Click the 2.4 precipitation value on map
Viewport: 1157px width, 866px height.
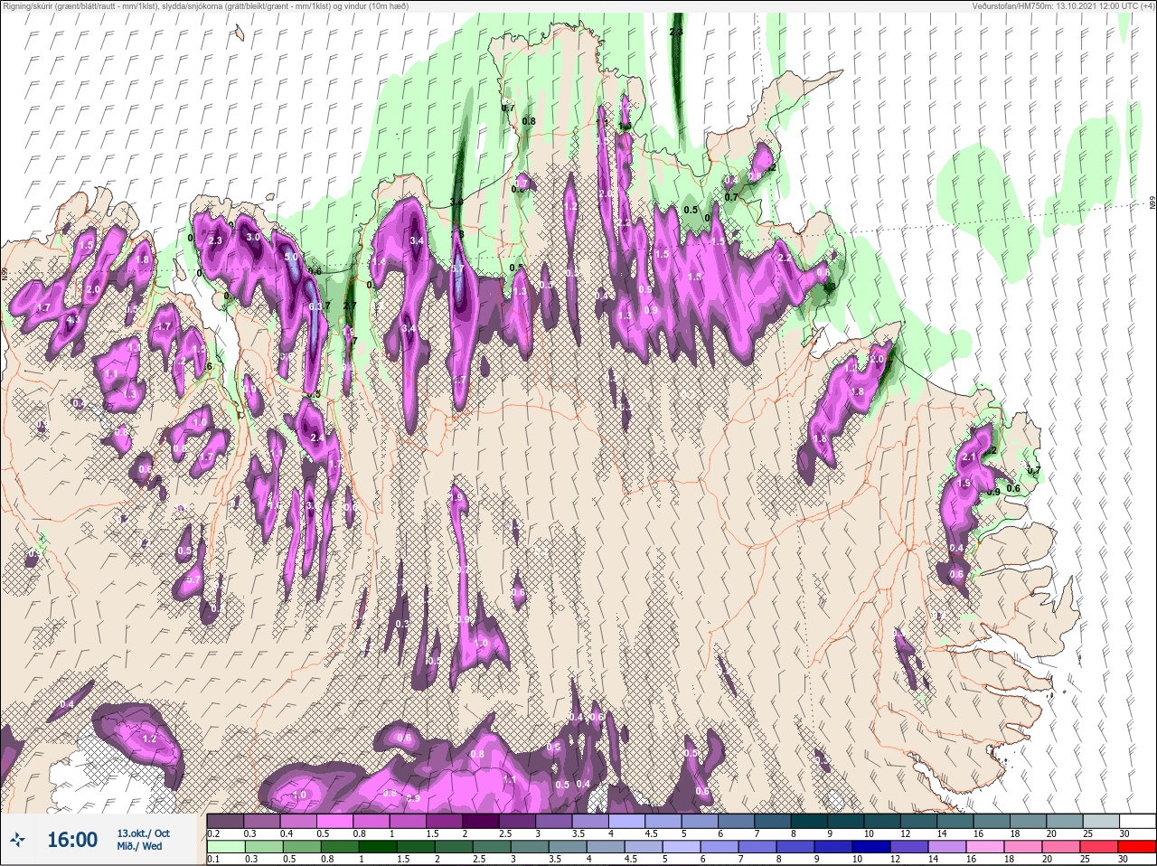pyautogui.click(x=316, y=438)
